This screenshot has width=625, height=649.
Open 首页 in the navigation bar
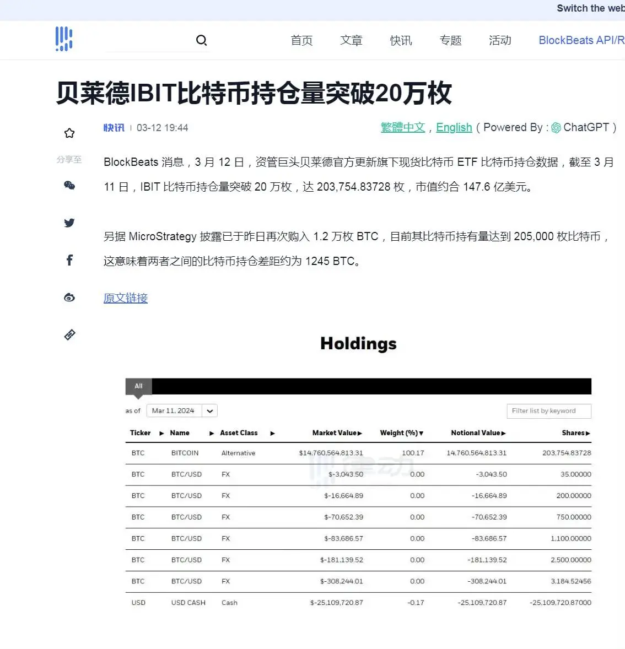tap(301, 40)
